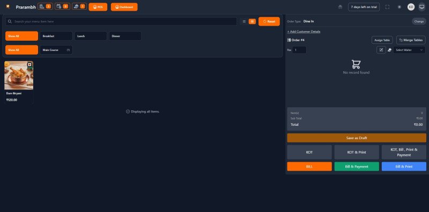Click the Dum Biryani item name
The height and width of the screenshot is (212, 429).
click(14, 93)
